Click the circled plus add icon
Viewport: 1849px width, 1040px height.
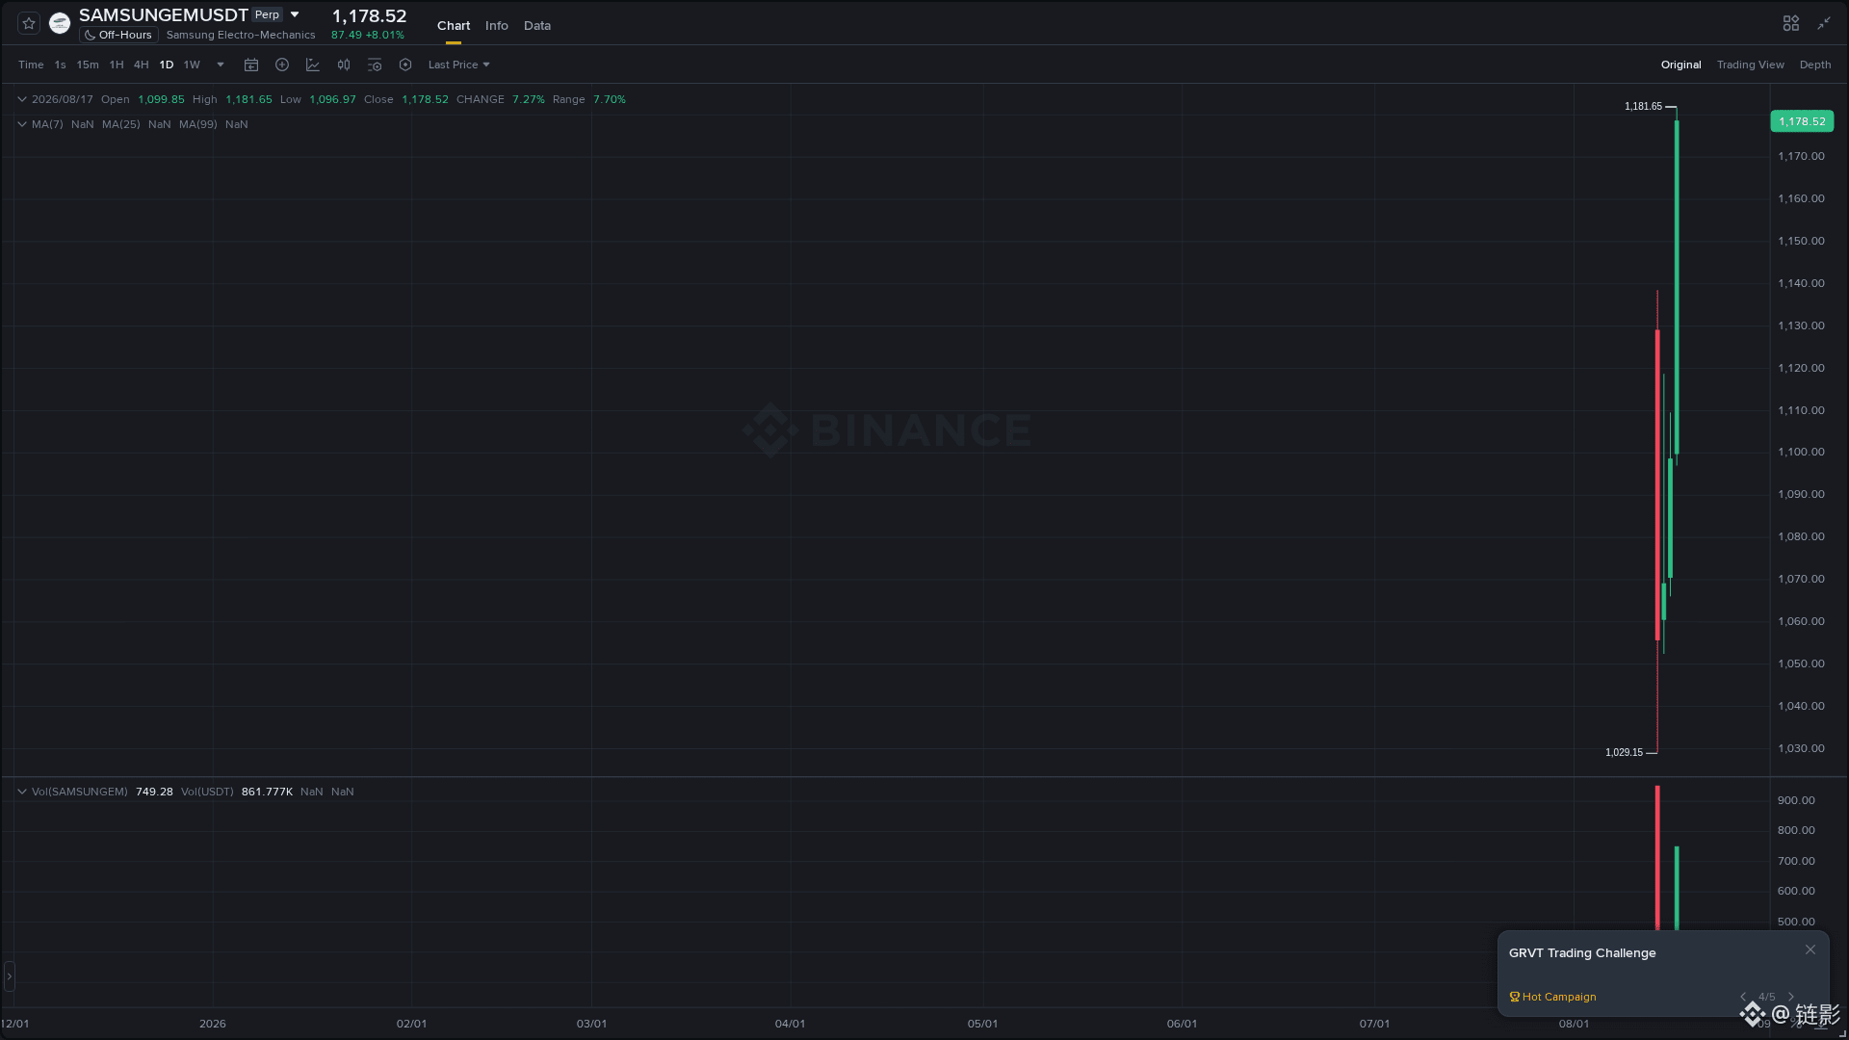point(282,65)
